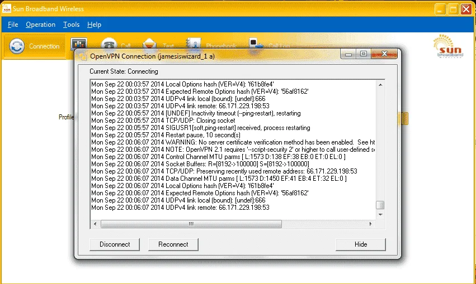
Task: Open the Operation menu
Action: point(40,25)
